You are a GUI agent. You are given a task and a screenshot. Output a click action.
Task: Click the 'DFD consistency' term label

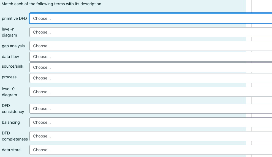pos(13,109)
